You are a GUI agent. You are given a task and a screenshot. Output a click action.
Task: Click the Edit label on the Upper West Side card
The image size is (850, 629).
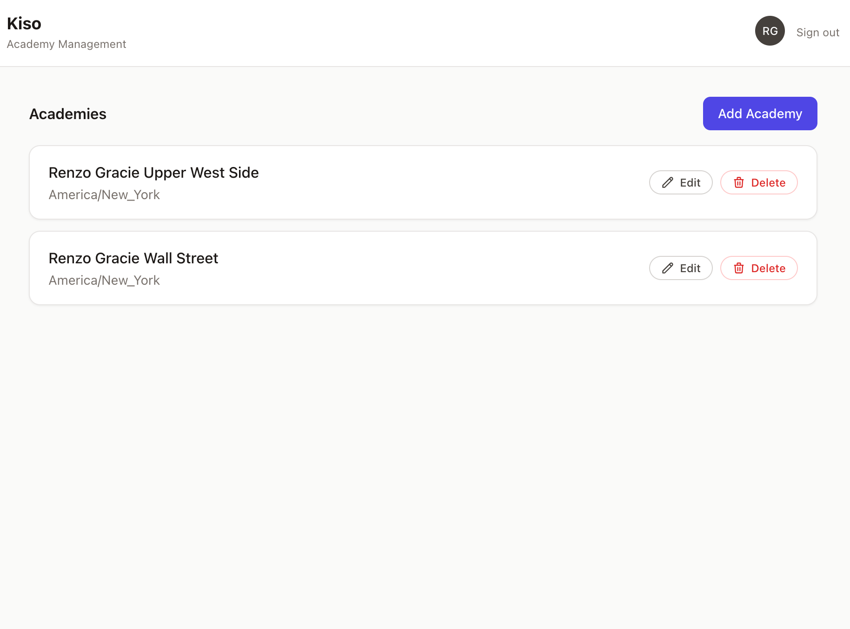(690, 183)
